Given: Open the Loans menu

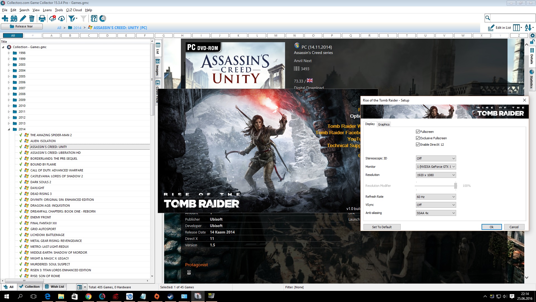Looking at the screenshot, I should pos(47,10).
